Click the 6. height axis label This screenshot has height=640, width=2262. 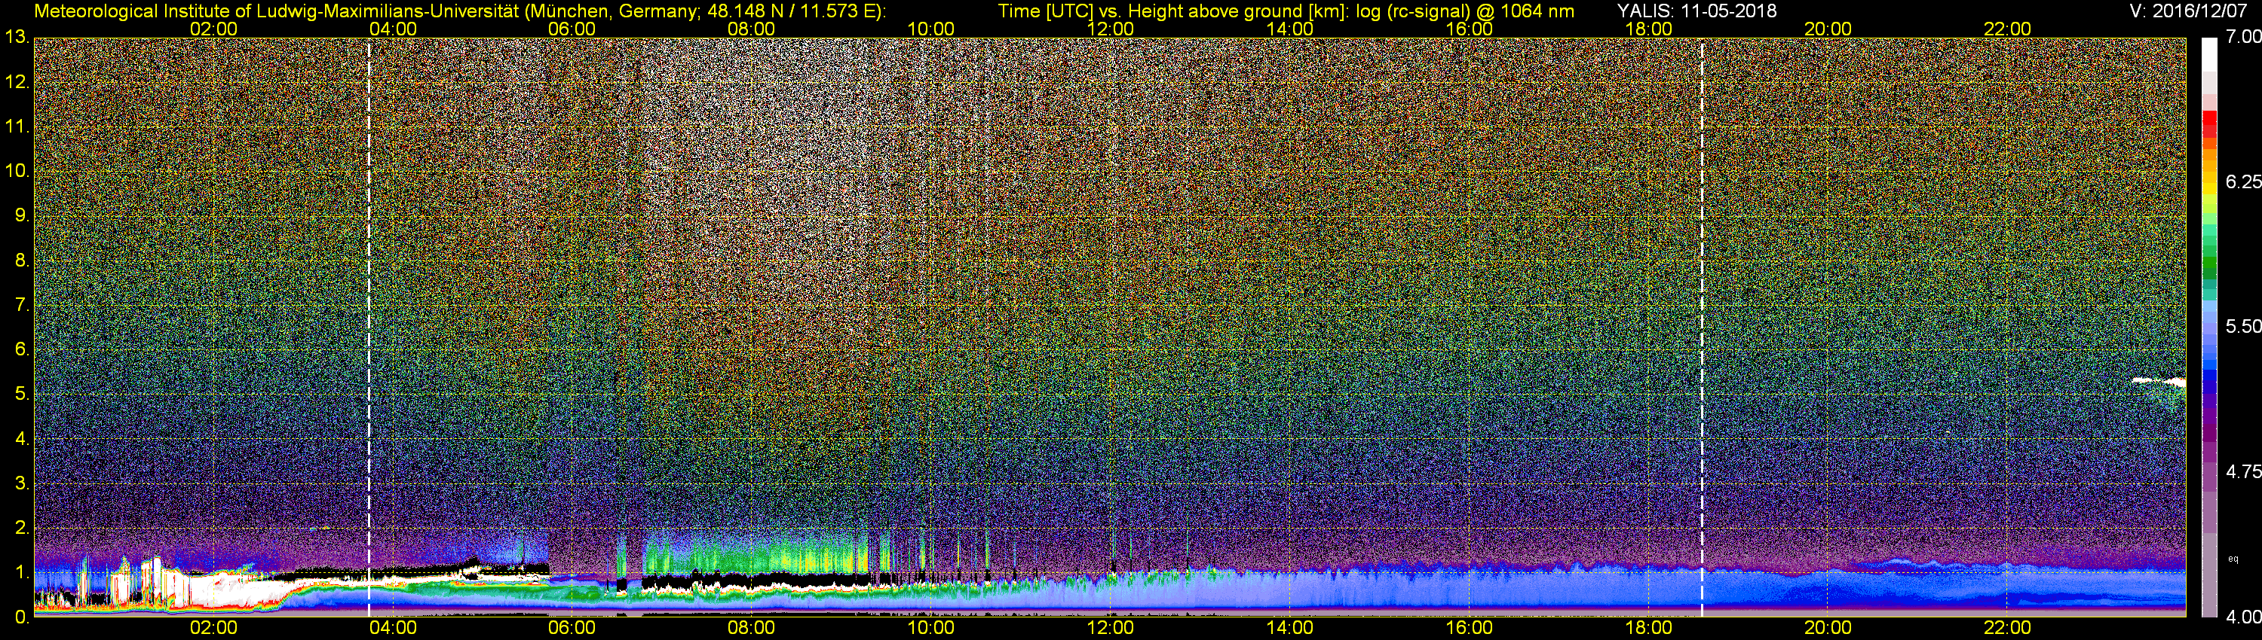pos(22,350)
